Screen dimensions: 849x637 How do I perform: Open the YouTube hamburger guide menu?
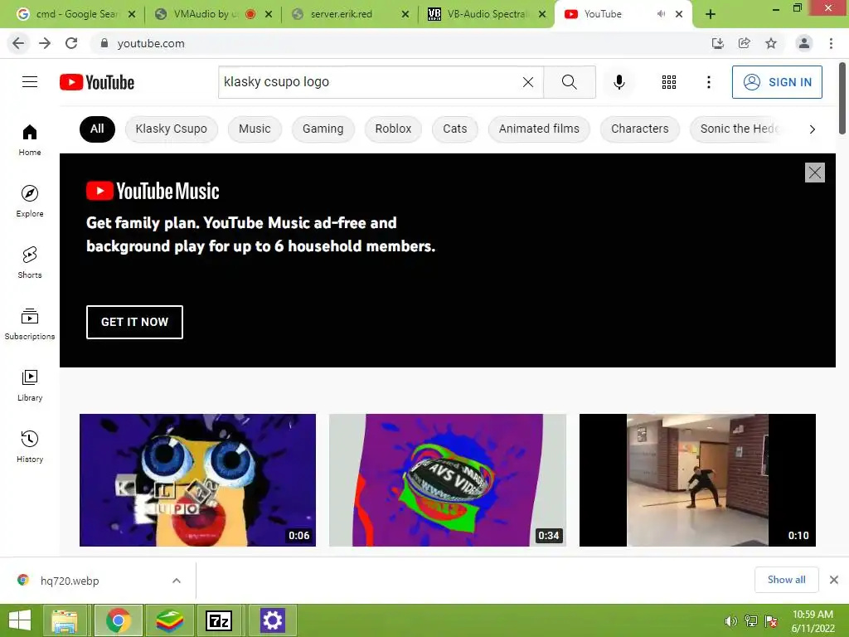click(x=30, y=82)
